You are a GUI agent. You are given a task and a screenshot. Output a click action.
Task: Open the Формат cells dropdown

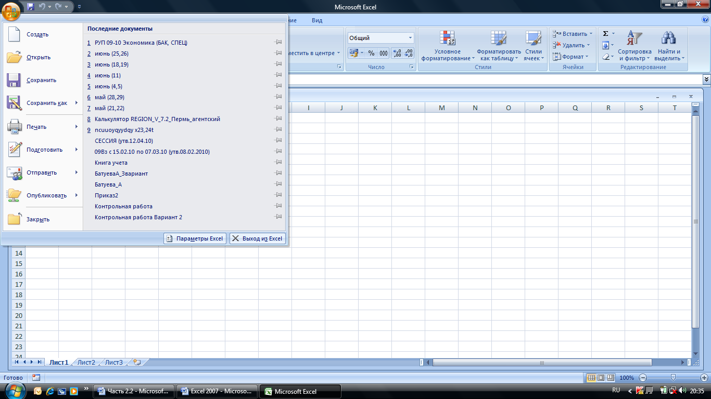click(x=570, y=57)
